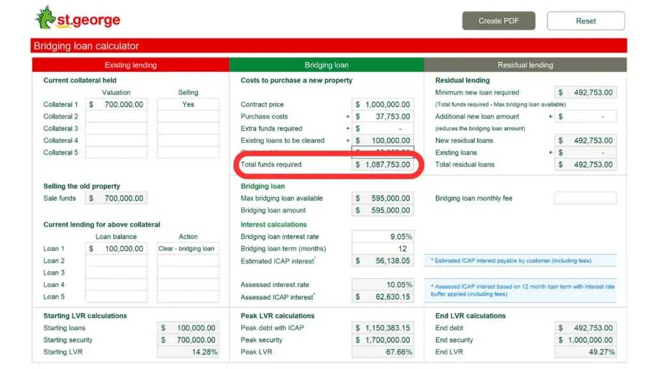Open the Collateral 1 Selling dropdown showing Yes
Image resolution: width=656 pixels, height=369 pixels.
tap(188, 104)
